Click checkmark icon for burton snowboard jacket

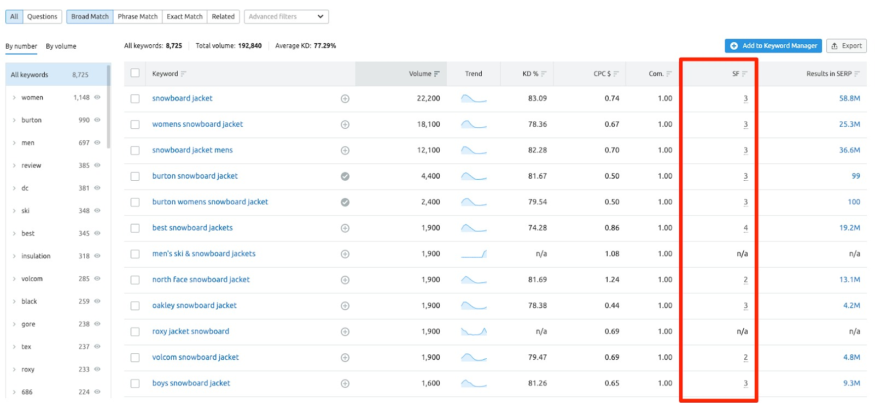click(345, 176)
